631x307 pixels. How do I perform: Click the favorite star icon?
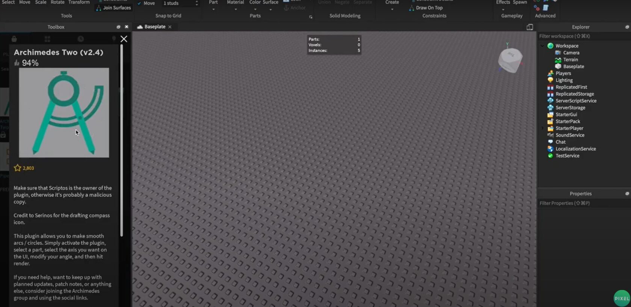[17, 168]
